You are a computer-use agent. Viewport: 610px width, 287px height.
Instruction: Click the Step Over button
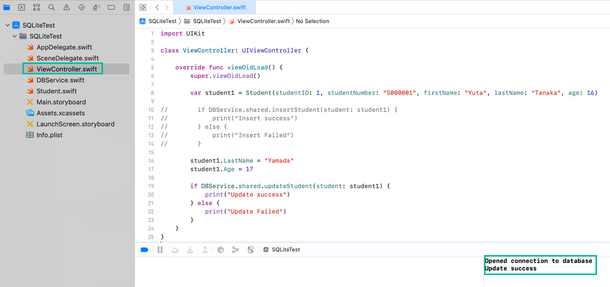[175, 250]
